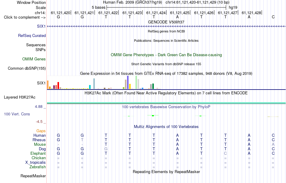Click the X_tropicalis species label
This screenshot has height=183, width=286.
(x=36, y=163)
